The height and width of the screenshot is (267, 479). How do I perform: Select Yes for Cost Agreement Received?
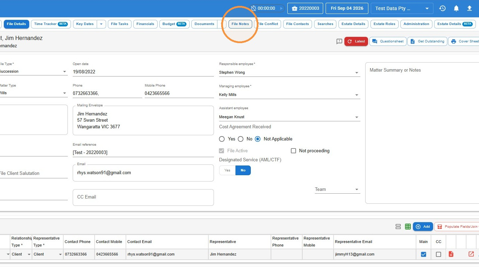[222, 139]
